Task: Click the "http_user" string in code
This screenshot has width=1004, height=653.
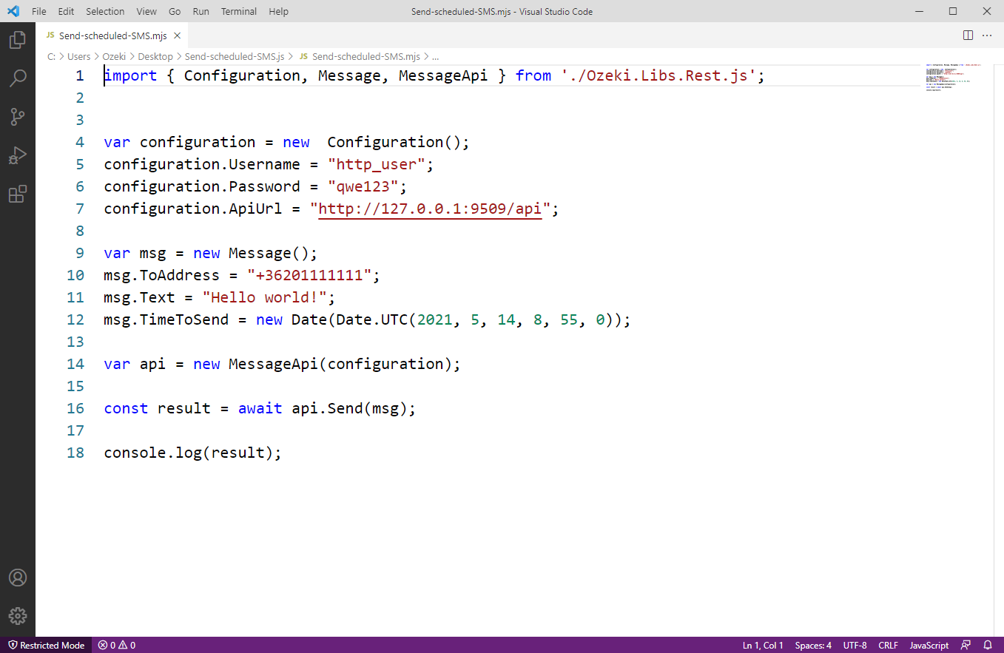Action: coord(376,164)
